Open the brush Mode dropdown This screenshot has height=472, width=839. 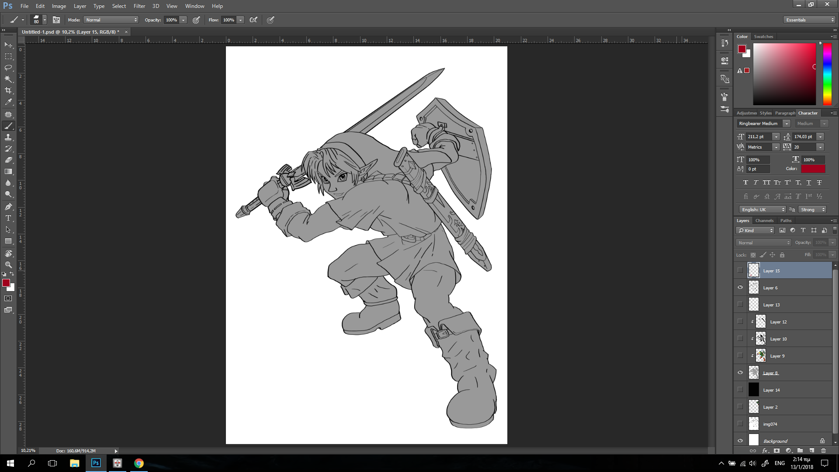tap(111, 20)
